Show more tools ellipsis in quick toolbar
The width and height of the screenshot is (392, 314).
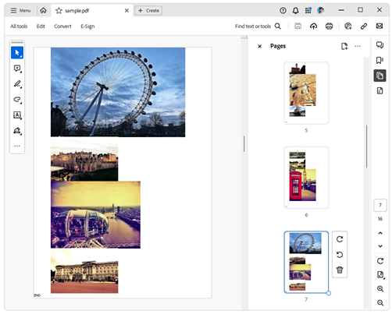tap(17, 146)
